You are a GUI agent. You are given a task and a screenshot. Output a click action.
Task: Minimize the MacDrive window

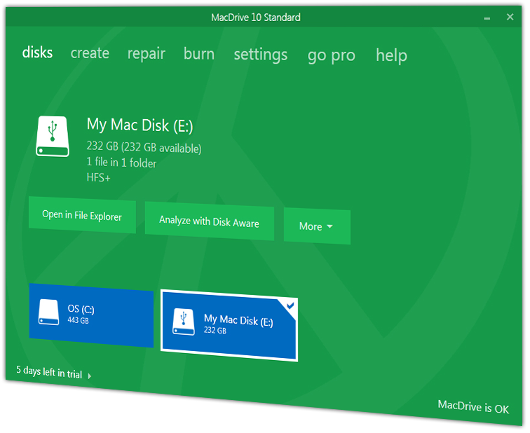click(487, 18)
